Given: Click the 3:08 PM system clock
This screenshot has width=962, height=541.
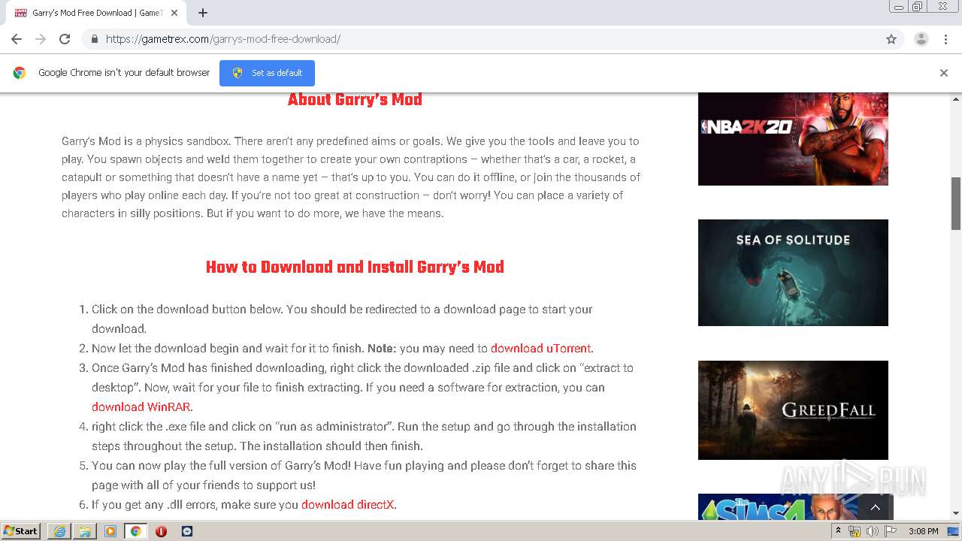Looking at the screenshot, I should point(923,531).
